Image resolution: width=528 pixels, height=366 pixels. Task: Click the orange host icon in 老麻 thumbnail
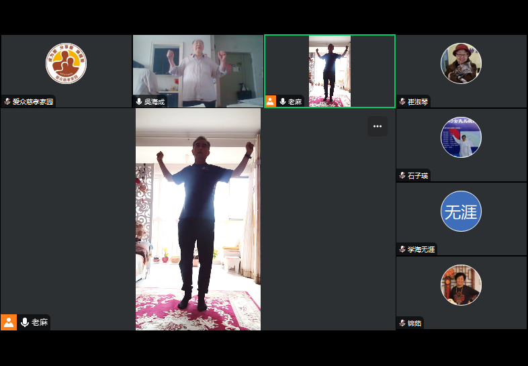click(271, 101)
